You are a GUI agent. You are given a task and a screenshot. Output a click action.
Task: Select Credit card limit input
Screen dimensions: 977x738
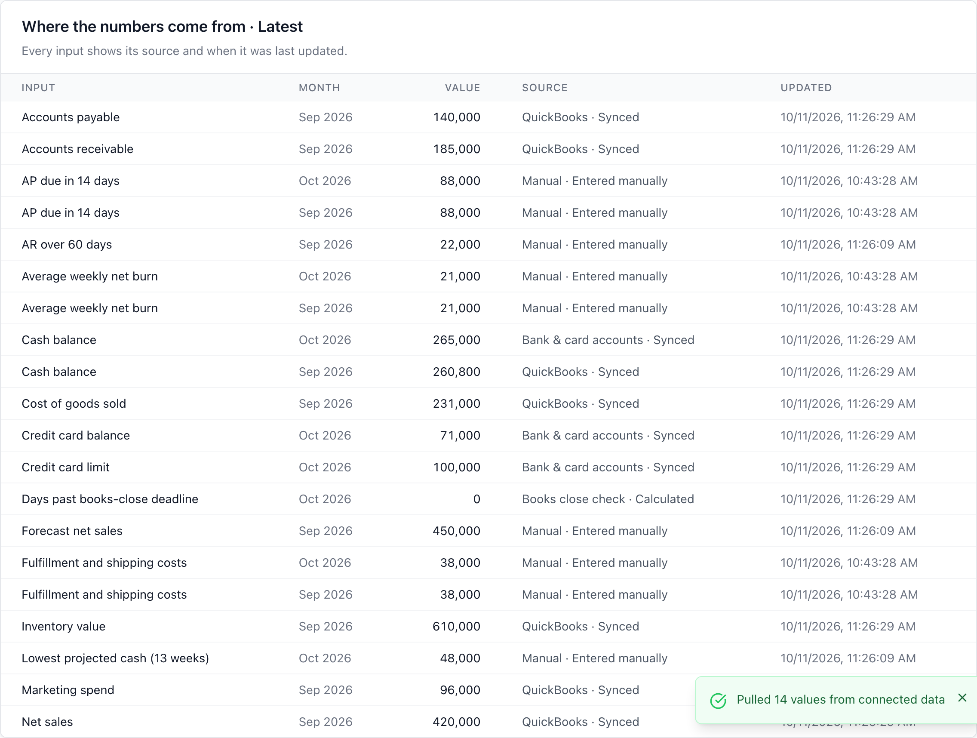tap(65, 467)
